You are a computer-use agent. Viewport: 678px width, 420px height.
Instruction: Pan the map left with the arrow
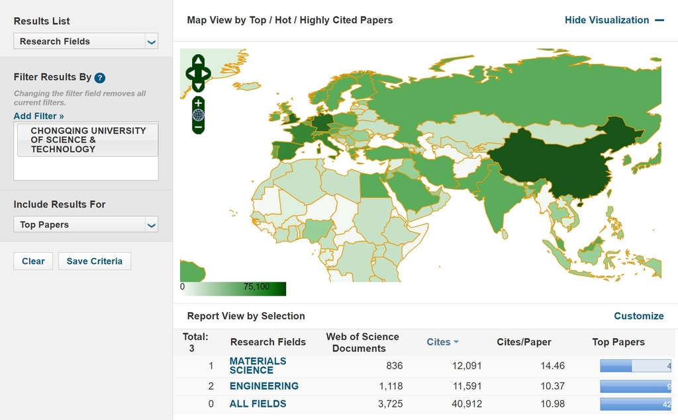pos(189,73)
